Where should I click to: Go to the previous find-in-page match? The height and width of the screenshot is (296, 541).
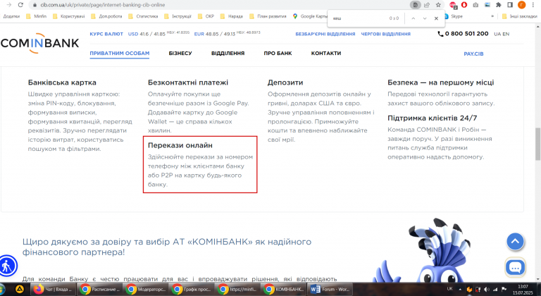point(413,18)
